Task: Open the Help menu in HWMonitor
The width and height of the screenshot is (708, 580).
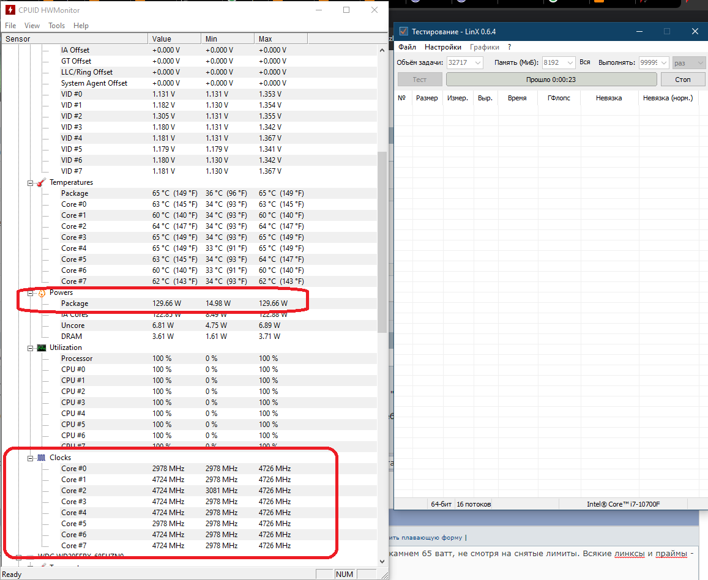Action: [81, 26]
